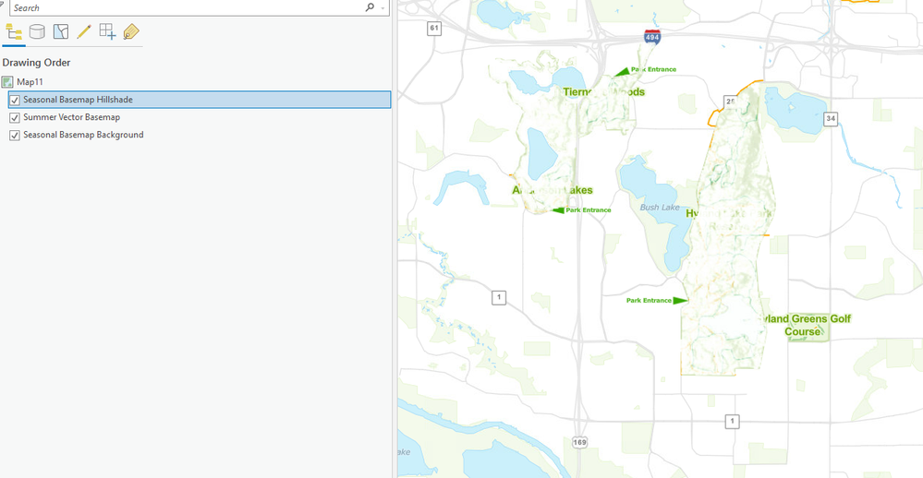Uncheck Seasonal Basemap Hillshade layer visibility
The height and width of the screenshot is (478, 923).
click(x=15, y=100)
